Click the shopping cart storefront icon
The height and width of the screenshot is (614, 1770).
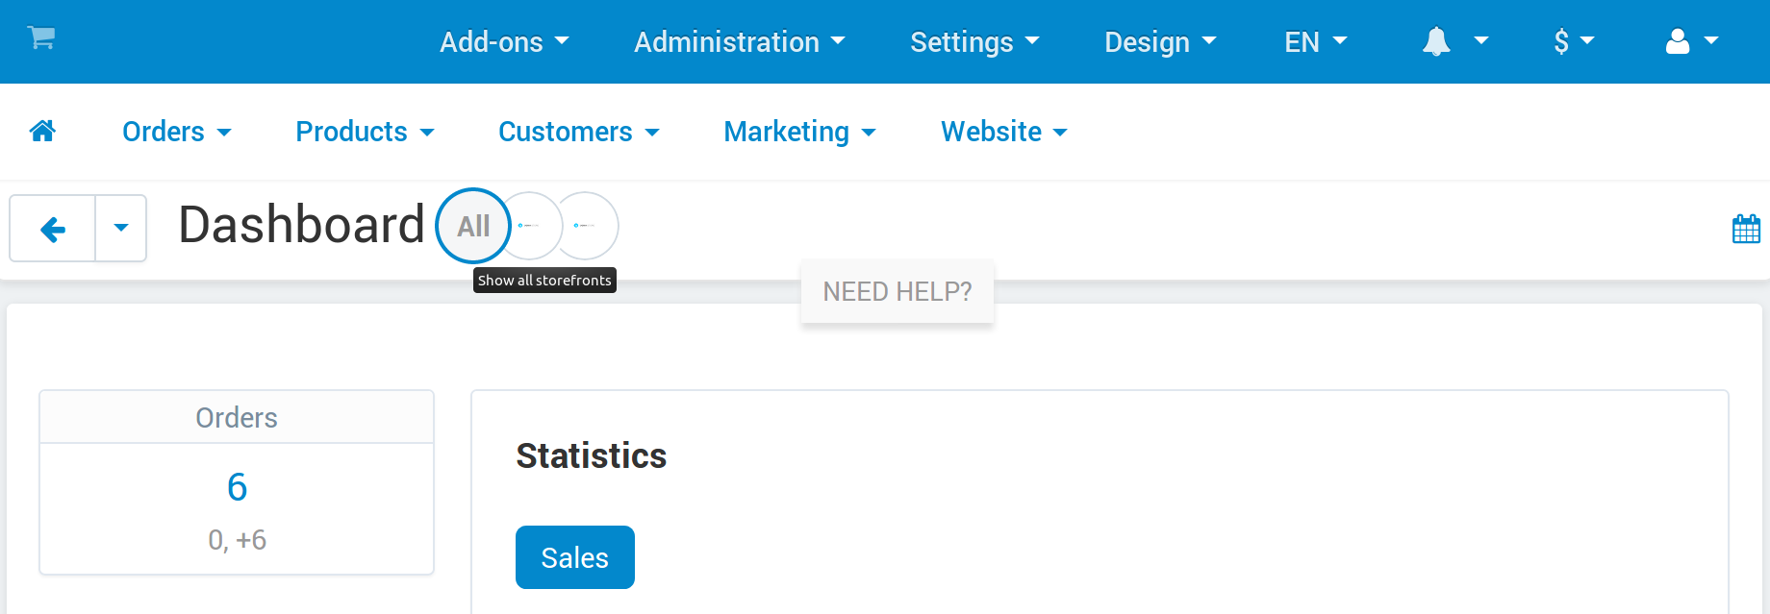pyautogui.click(x=41, y=38)
